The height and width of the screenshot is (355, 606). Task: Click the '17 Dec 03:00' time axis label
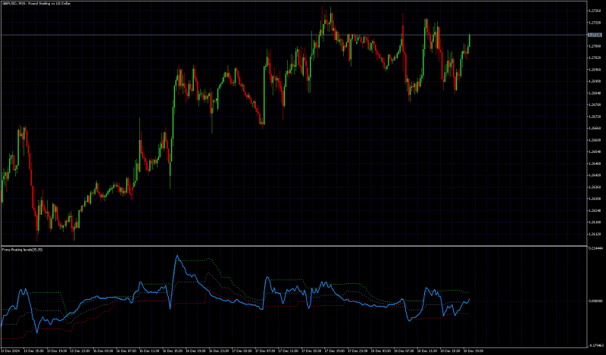(242, 351)
